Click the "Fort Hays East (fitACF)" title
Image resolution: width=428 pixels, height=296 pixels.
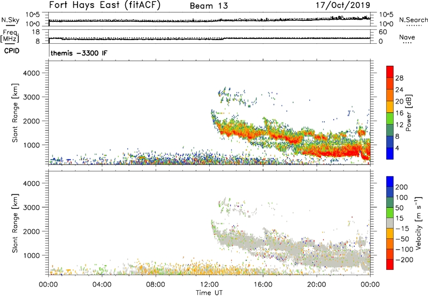[104, 5]
